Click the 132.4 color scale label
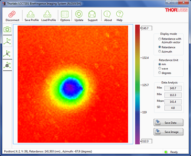Screen dimensions: 191x156 click(145, 58)
